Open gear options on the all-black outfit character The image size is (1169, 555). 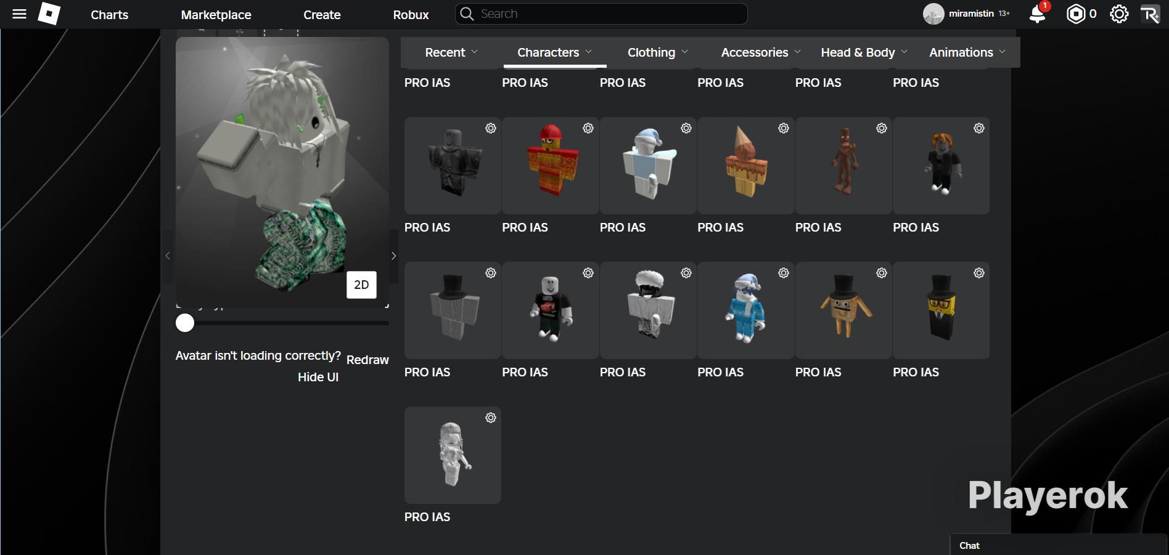[491, 128]
